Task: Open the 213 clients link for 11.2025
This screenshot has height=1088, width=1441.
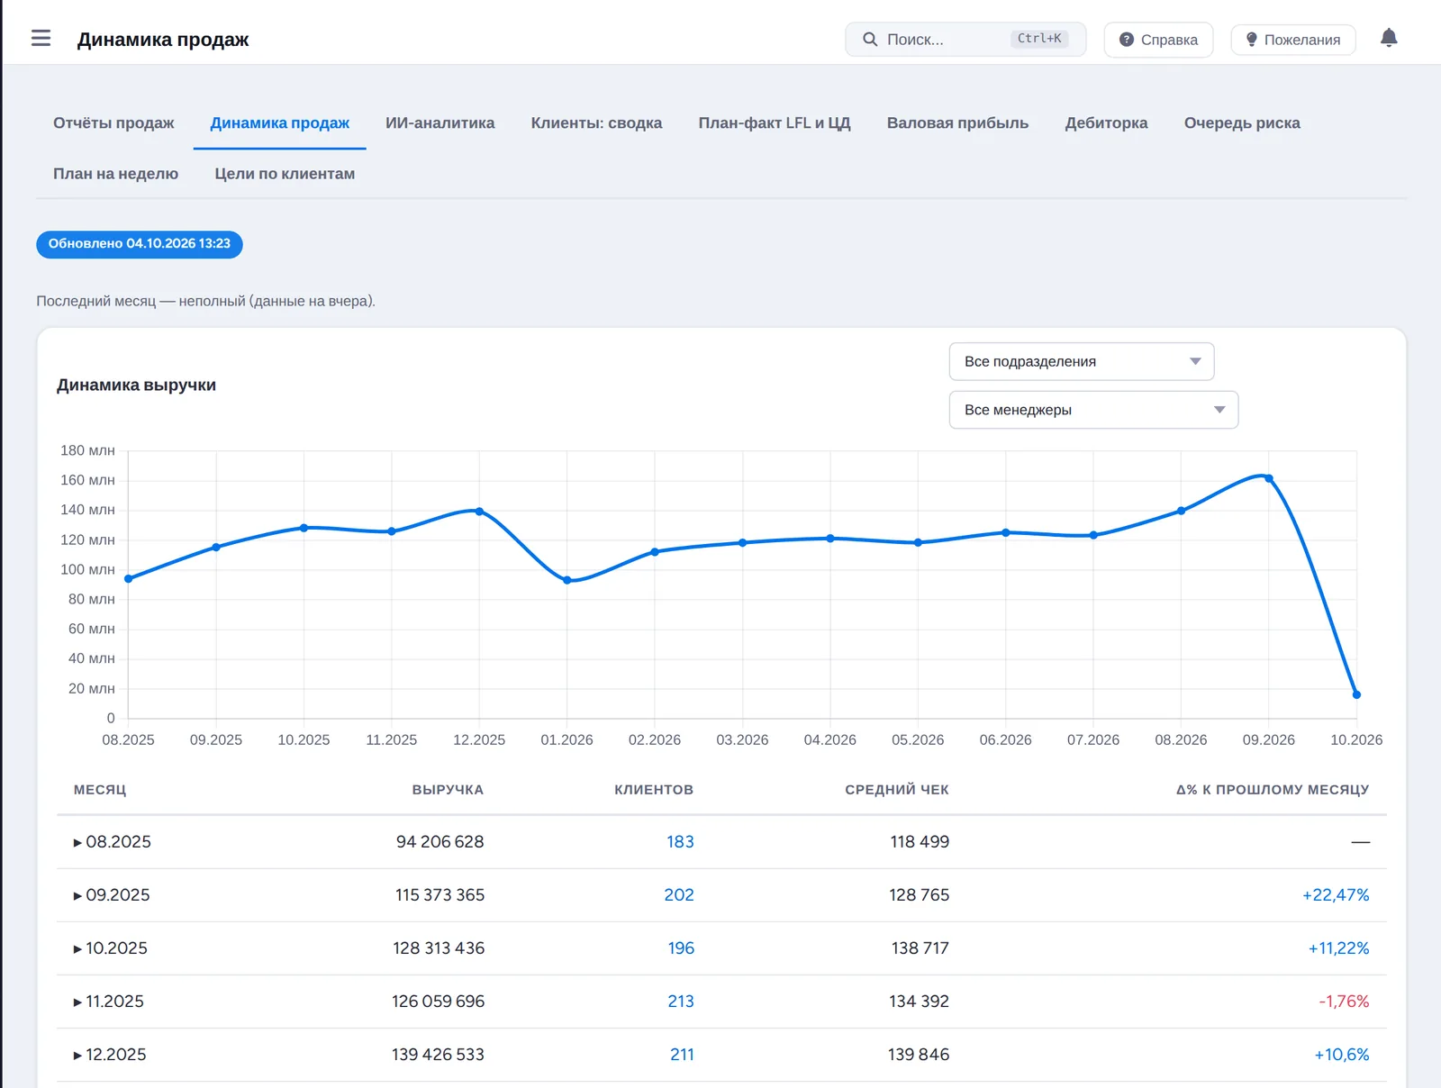Action: 681,1002
